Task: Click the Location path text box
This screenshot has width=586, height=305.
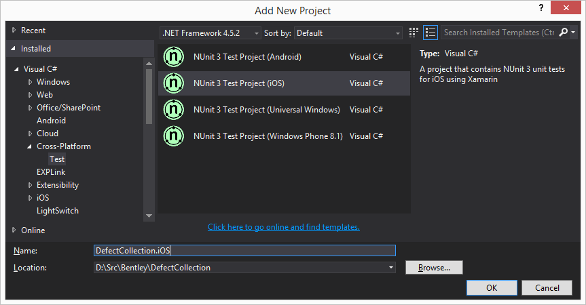Action: point(240,267)
